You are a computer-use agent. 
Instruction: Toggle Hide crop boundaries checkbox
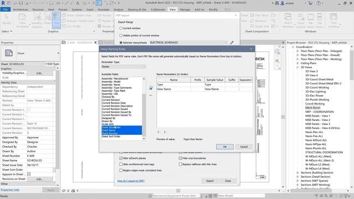180,158
